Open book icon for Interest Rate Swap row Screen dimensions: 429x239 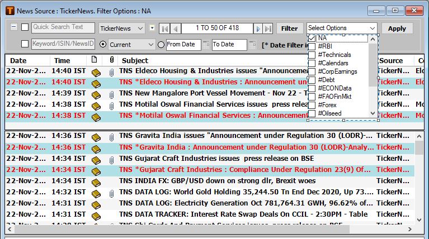click(x=96, y=216)
